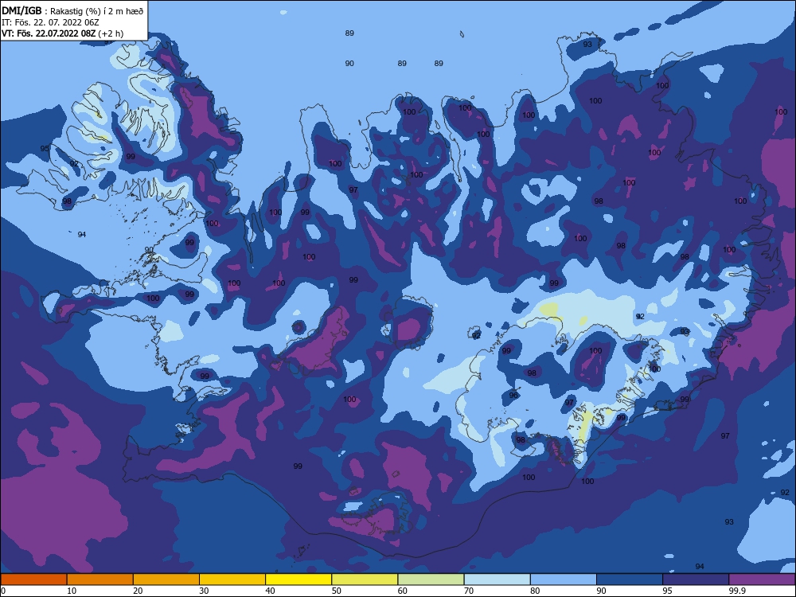Screen dimensions: 796x597
Task: Click the pale yellow 50–60 legend swatch
Action: click(365, 579)
